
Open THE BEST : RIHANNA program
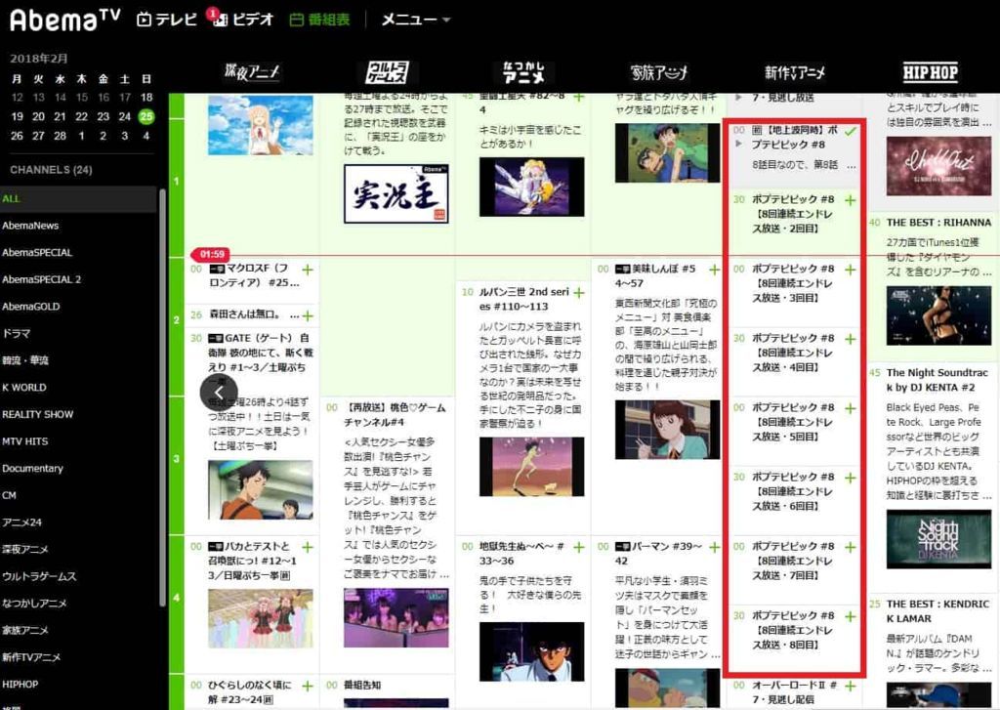tap(938, 223)
